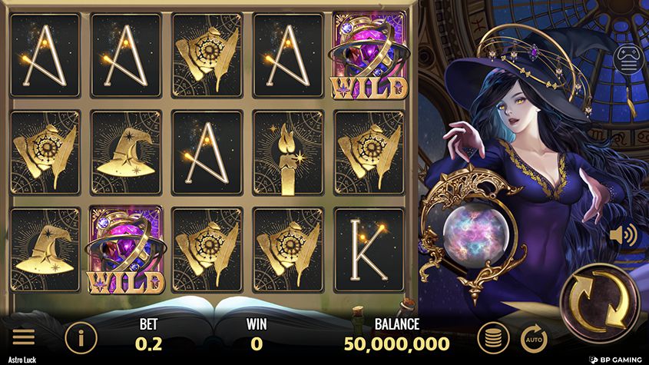The height and width of the screenshot is (365, 649).
Task: Select the bottom-row WILD symbol
Action: pos(126,250)
